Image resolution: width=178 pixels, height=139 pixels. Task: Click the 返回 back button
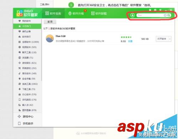pos(50,22)
